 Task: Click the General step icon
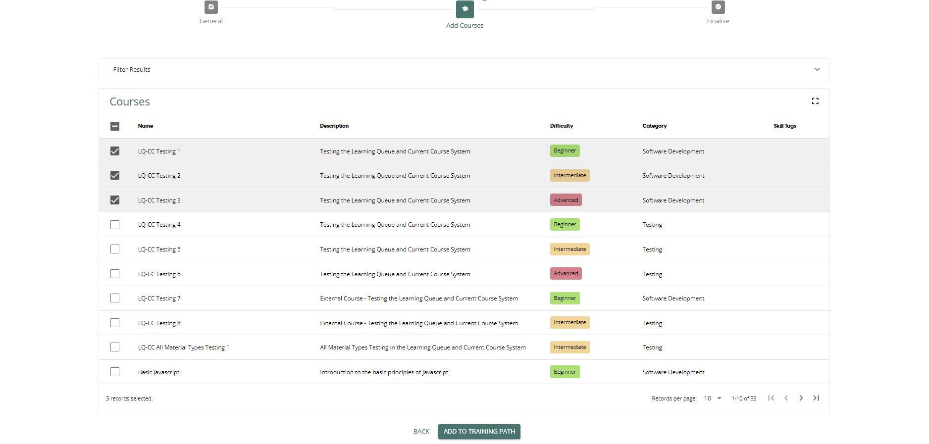coord(211,7)
